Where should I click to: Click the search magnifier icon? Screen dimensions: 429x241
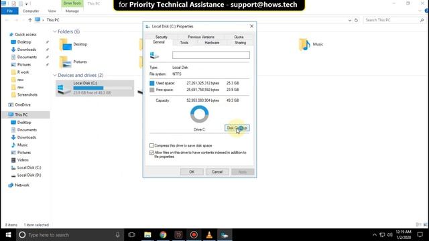click(x=422, y=20)
